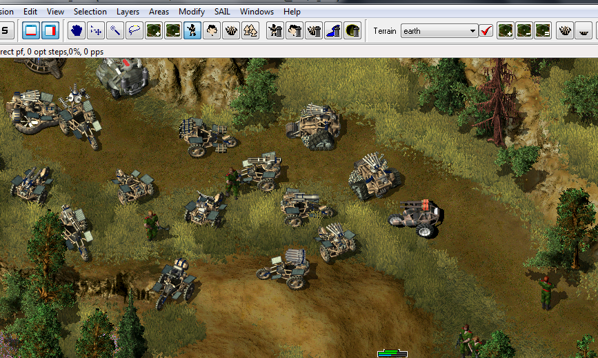Click hex plus icon beside the lasso tool
This screenshot has height=358, width=598.
154,30
